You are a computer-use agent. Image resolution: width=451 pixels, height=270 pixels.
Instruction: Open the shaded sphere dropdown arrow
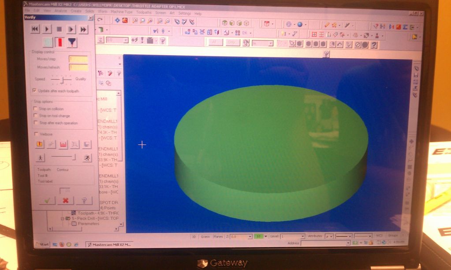(x=306, y=25)
